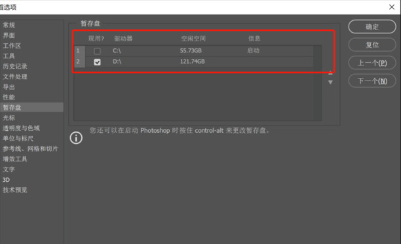
Task: Go to next panel with 下一个(N)
Action: click(372, 81)
